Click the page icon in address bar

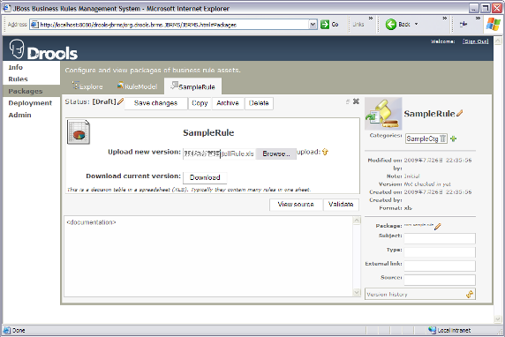click(x=34, y=25)
